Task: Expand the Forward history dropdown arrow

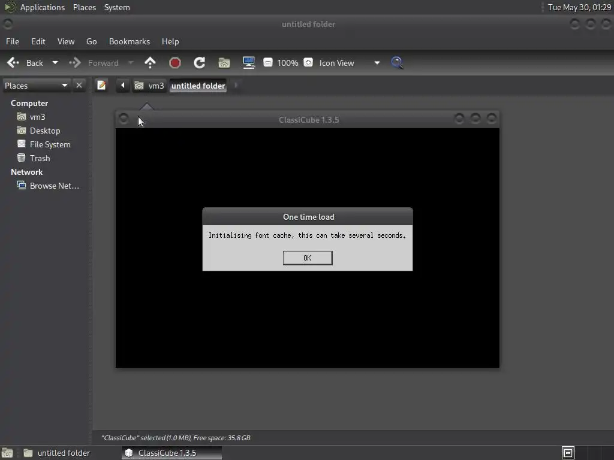Action: click(131, 63)
